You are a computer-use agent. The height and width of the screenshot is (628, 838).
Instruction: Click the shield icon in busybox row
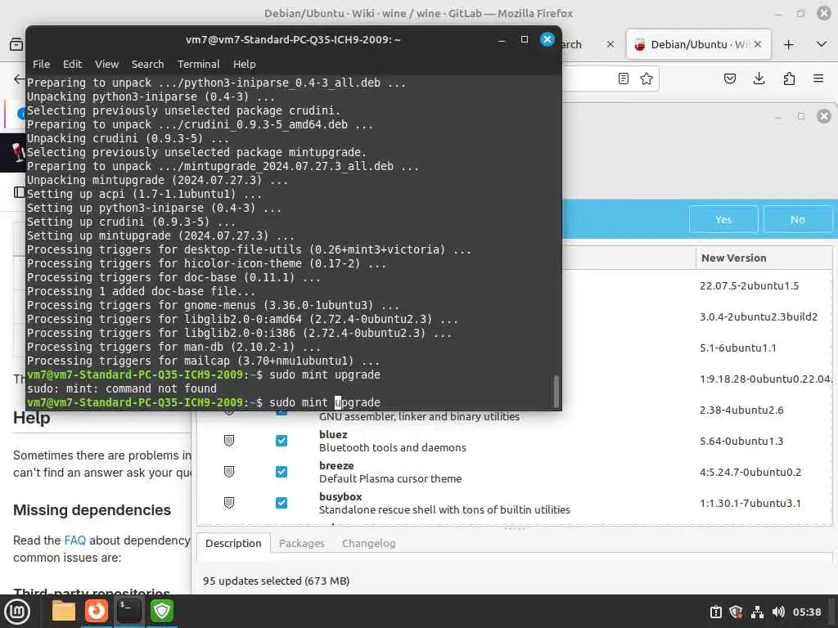tap(229, 503)
